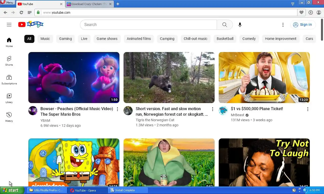
Task: Switch to Install Complete taskbar item
Action: pos(128,190)
